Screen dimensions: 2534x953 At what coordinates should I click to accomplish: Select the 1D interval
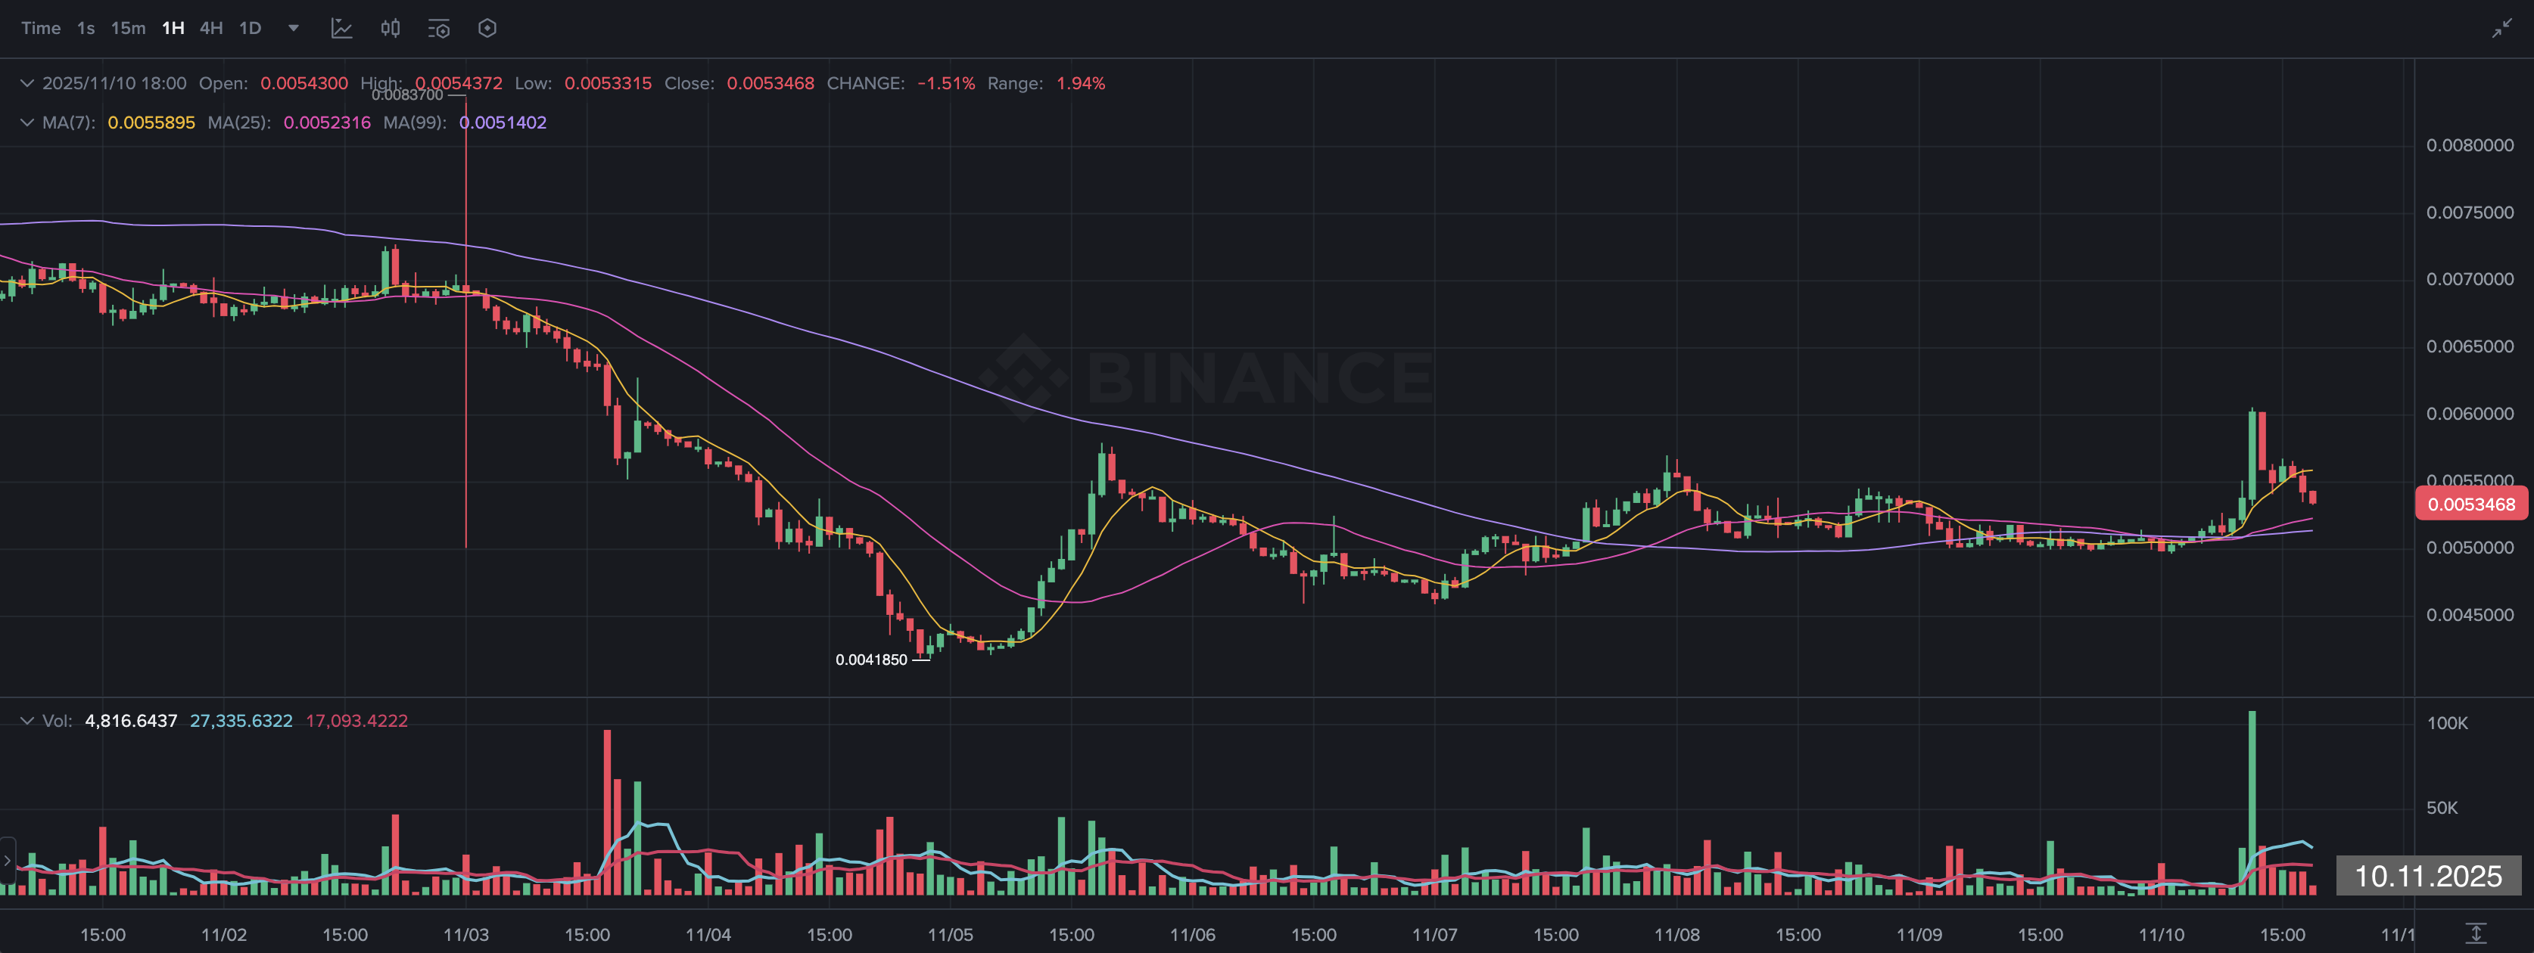[251, 29]
